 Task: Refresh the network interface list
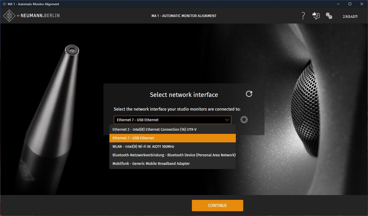click(249, 94)
